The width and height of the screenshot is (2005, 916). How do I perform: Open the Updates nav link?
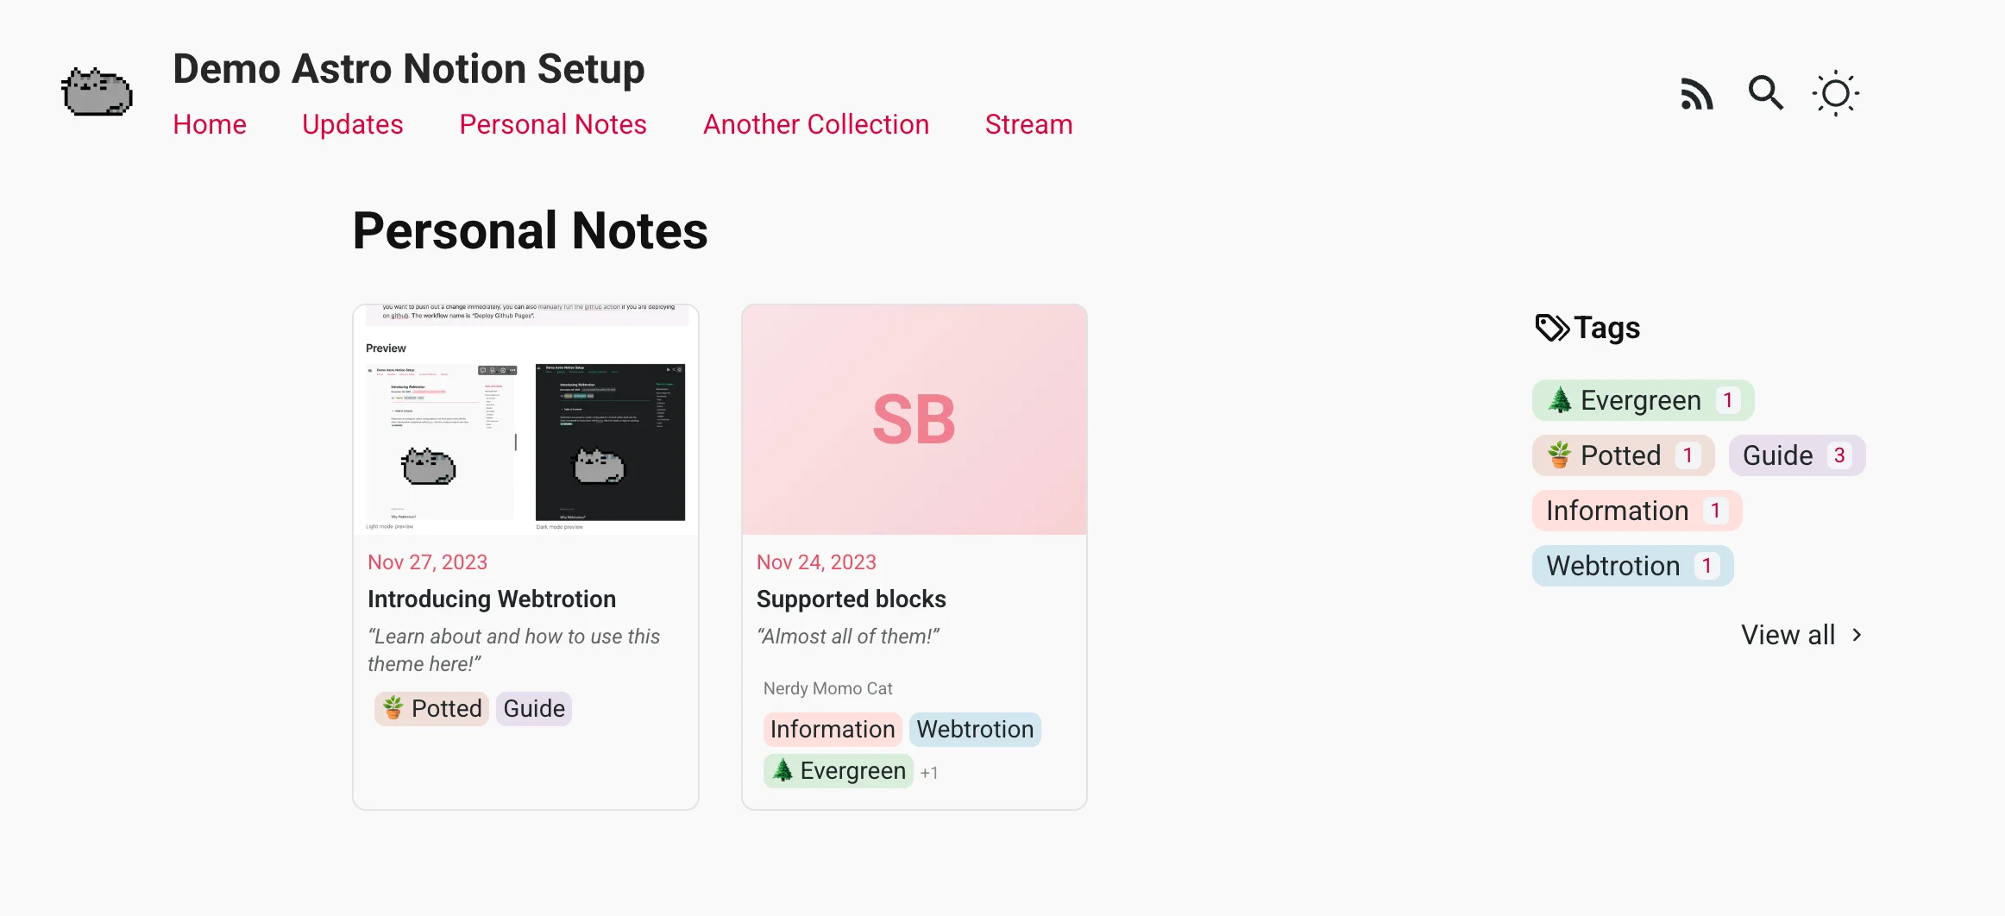tap(352, 124)
